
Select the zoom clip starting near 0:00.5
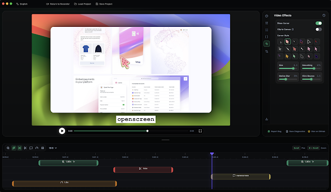(x=68, y=163)
